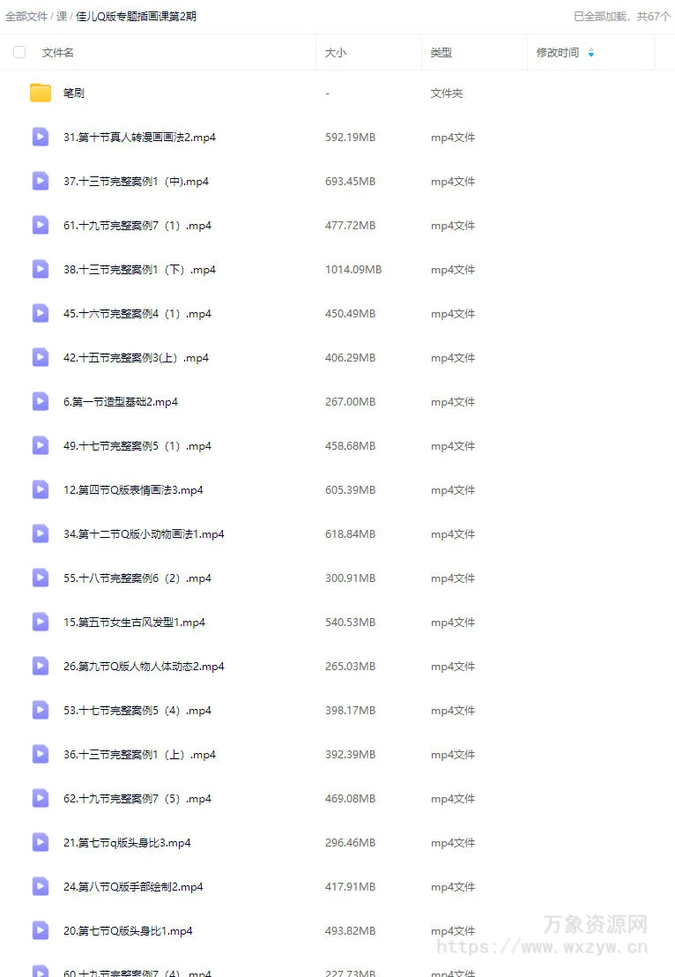Image resolution: width=675 pixels, height=977 pixels.
Task: Sort by the 类型 column header
Action: click(x=441, y=53)
